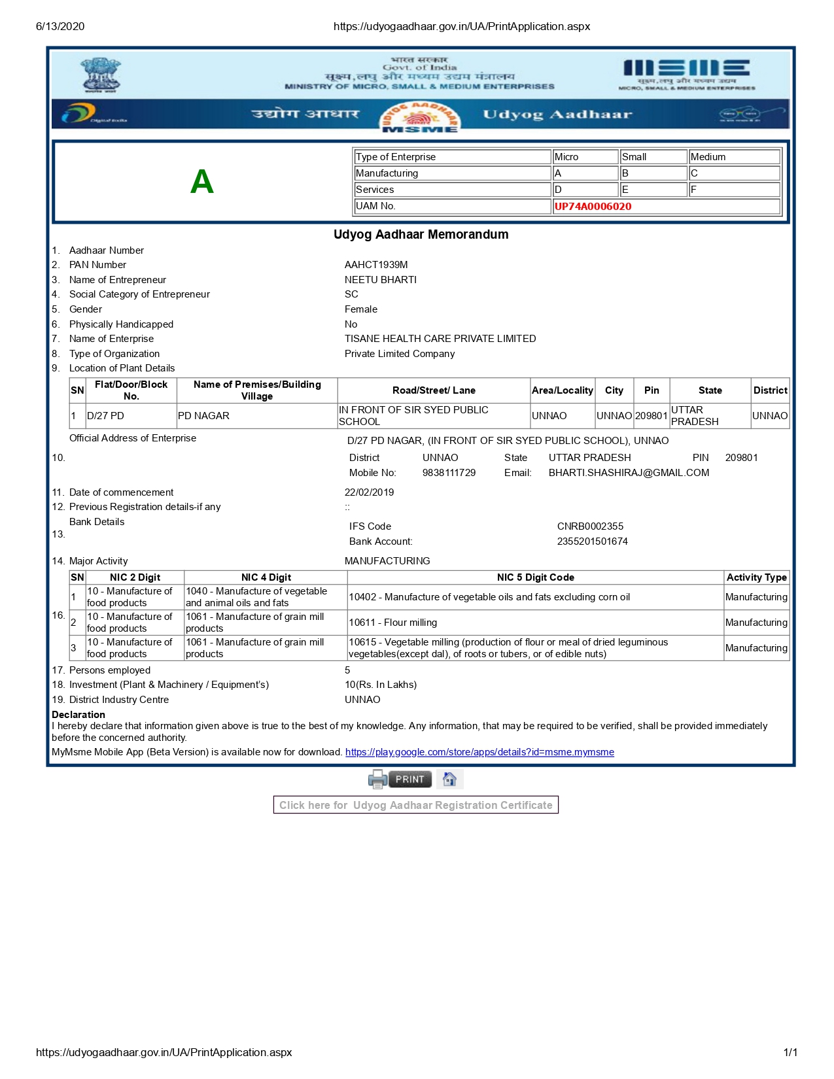The width and height of the screenshot is (834, 1079).
Task: Click the home icon
Action: [x=449, y=779]
